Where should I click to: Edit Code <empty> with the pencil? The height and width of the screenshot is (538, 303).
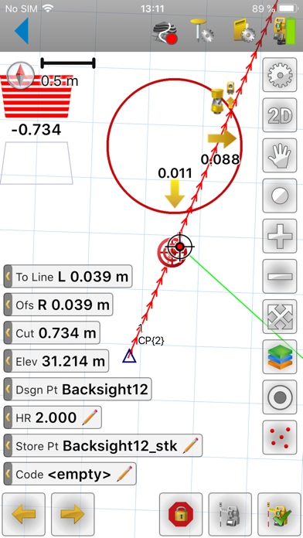[124, 474]
